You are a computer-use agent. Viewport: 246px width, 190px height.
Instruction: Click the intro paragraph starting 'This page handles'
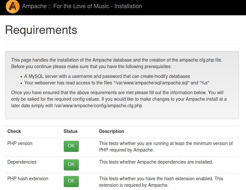(117, 63)
